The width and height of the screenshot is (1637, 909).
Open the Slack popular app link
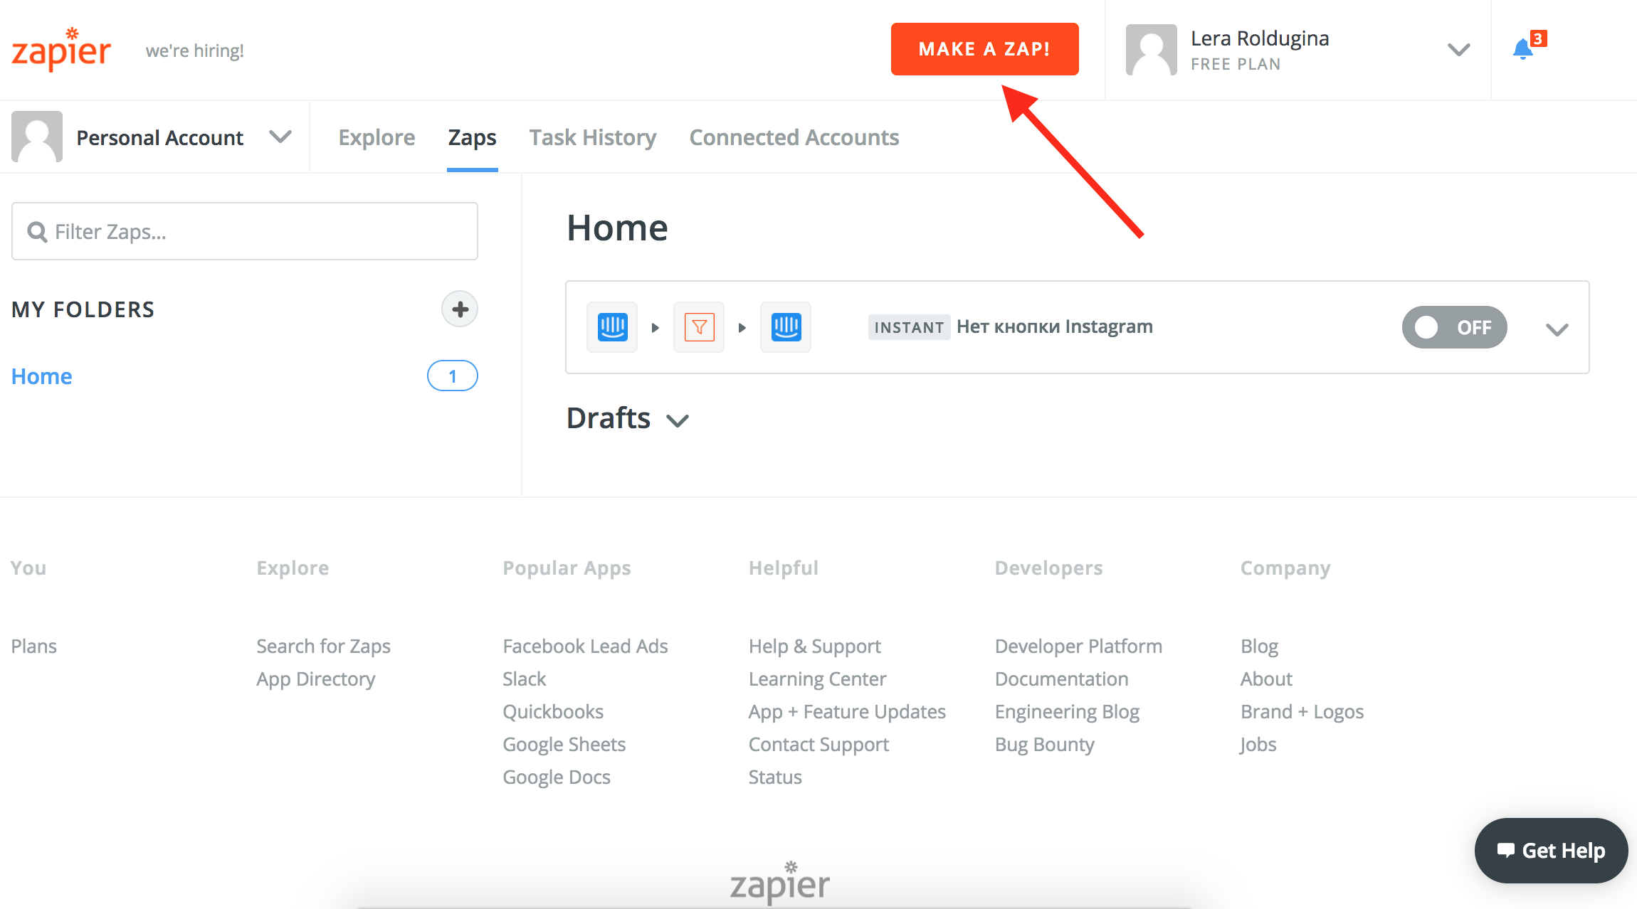pyautogui.click(x=525, y=679)
